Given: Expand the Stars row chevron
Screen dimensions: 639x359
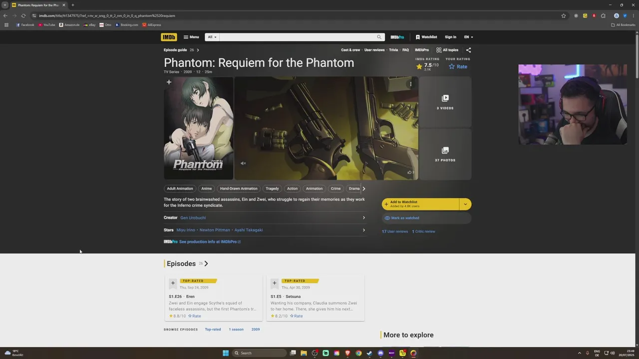Looking at the screenshot, I should pyautogui.click(x=363, y=230).
